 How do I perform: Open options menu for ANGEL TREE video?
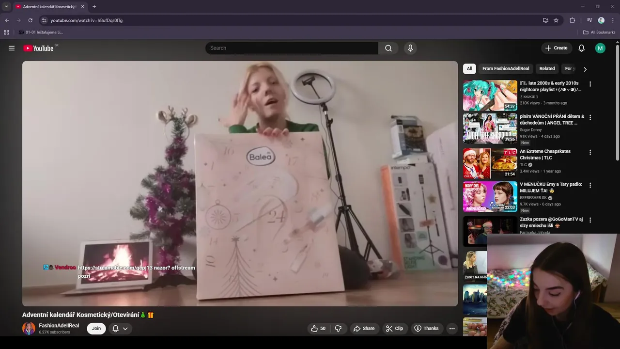pyautogui.click(x=590, y=117)
